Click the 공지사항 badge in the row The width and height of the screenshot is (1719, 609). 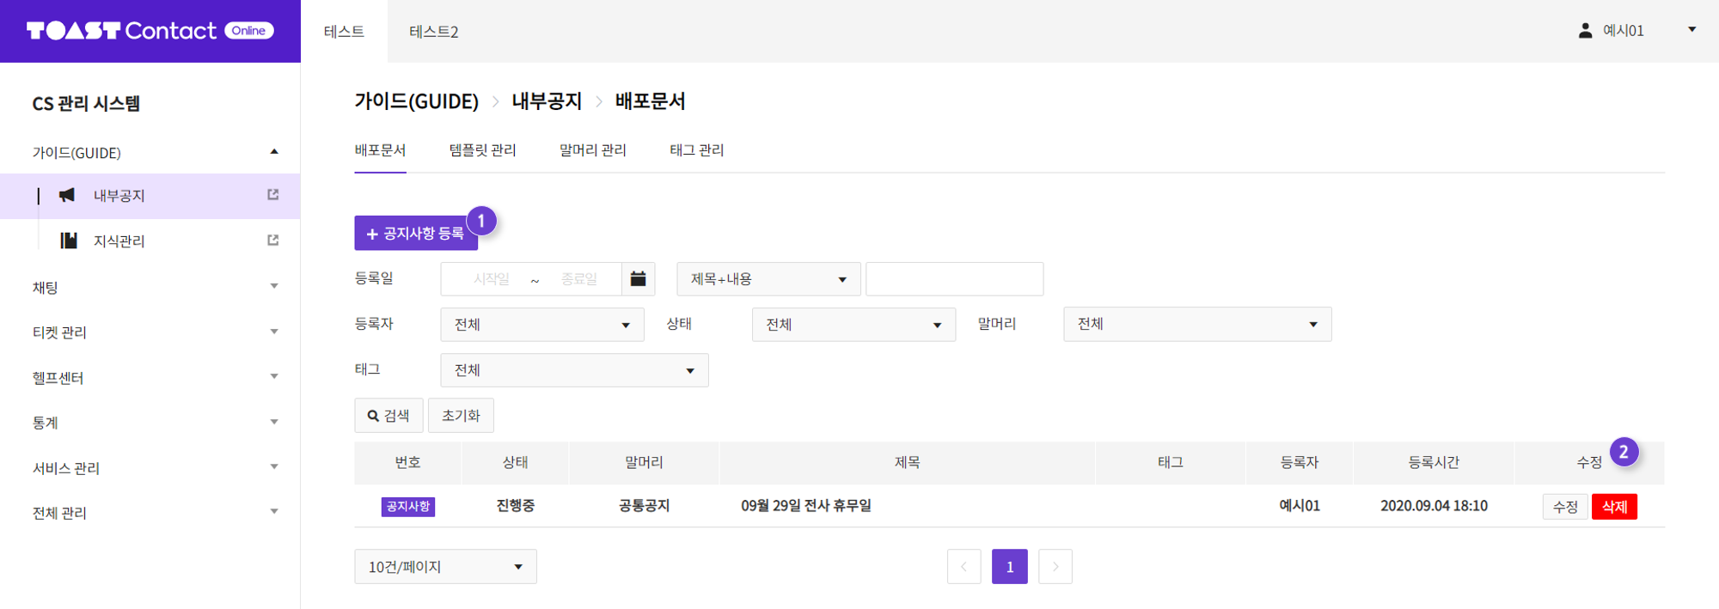(408, 507)
